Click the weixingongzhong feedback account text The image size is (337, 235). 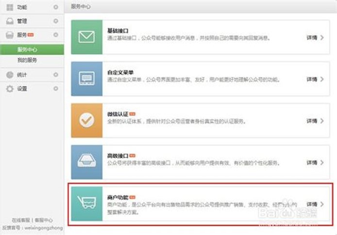(x=44, y=228)
